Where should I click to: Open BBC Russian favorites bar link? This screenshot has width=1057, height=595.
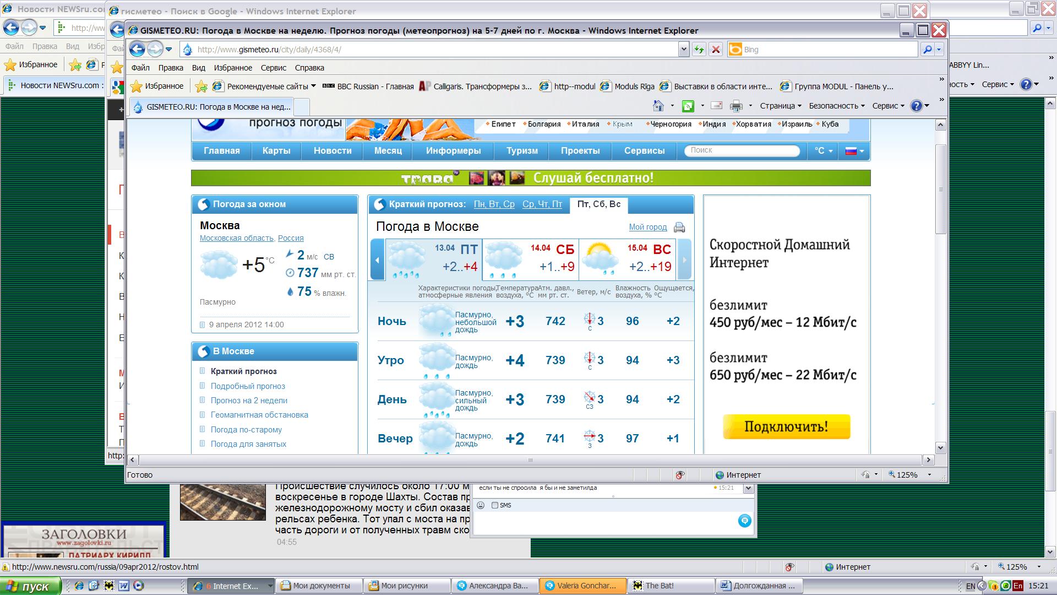point(368,86)
